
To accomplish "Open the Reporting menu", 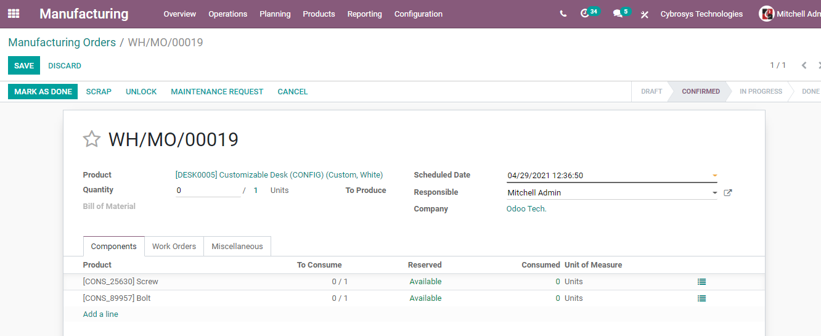I will pyautogui.click(x=364, y=14).
